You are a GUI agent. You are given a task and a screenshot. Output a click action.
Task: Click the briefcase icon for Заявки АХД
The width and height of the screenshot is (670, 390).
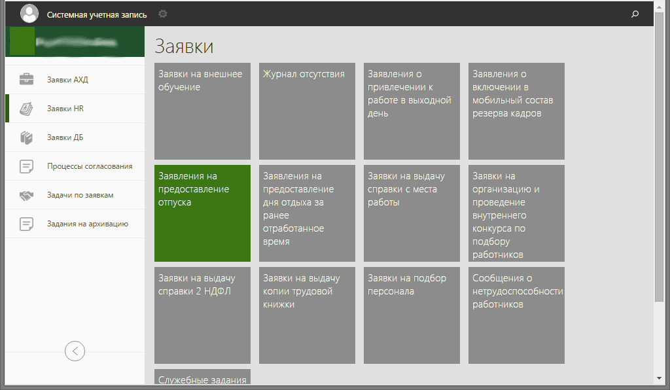click(x=26, y=80)
